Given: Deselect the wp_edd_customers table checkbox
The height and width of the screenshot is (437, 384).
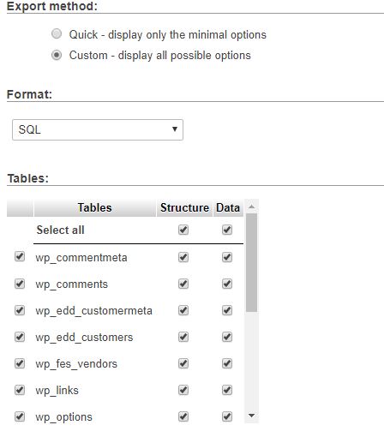Looking at the screenshot, I should tap(20, 337).
